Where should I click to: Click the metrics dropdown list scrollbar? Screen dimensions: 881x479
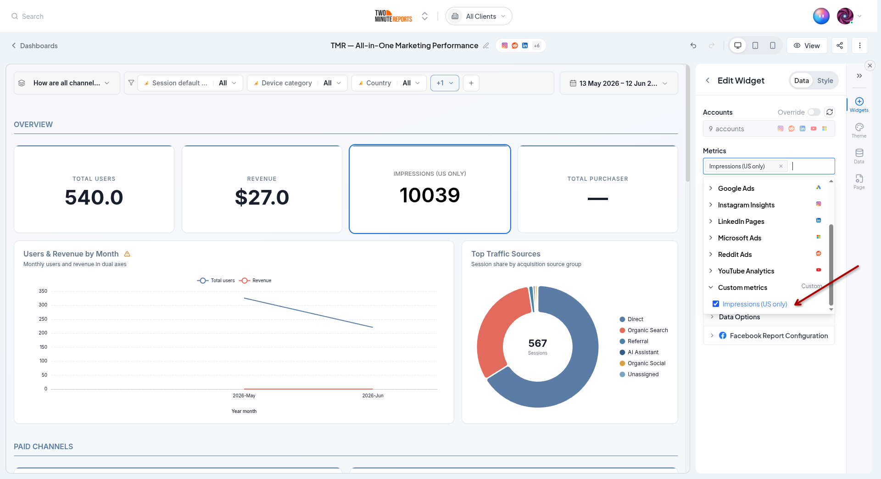point(831,265)
